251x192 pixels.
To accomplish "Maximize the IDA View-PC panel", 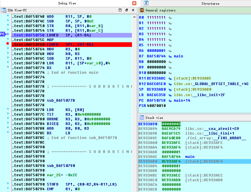I will [x=120, y=10].
